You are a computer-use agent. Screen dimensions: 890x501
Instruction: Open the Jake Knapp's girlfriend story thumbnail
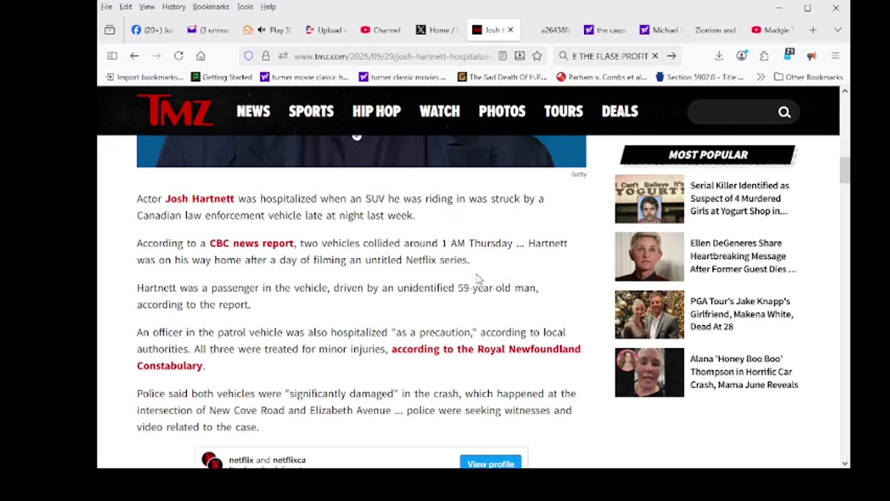649,315
